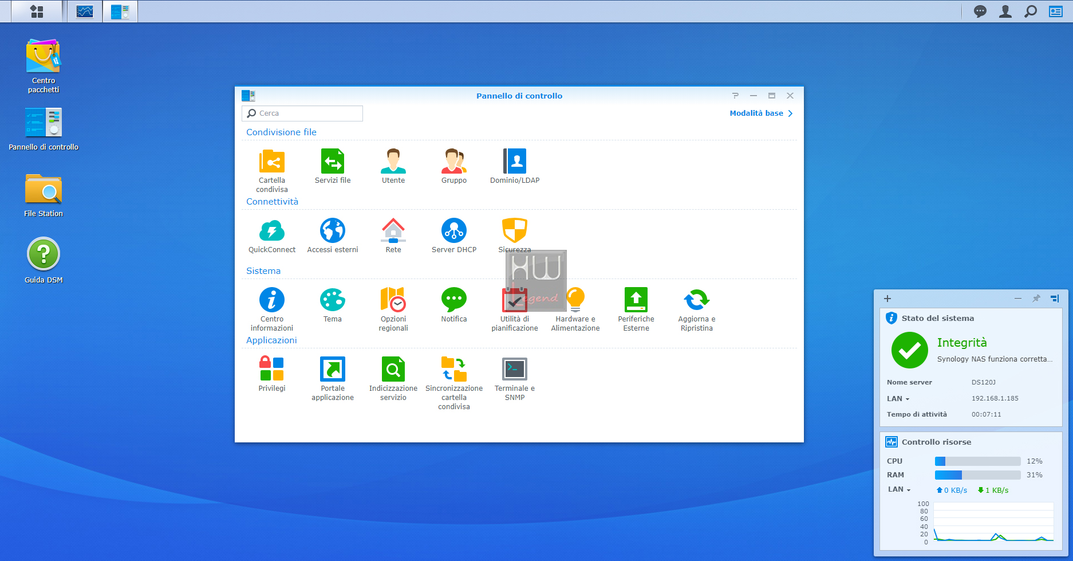Pin the widget panel

point(1036,299)
